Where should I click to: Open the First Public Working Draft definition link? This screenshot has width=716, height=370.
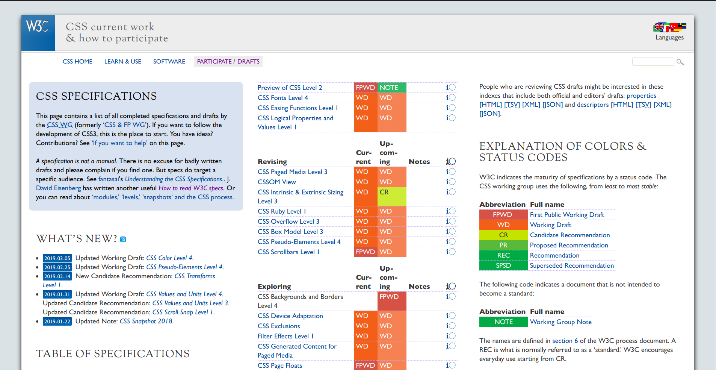(567, 215)
